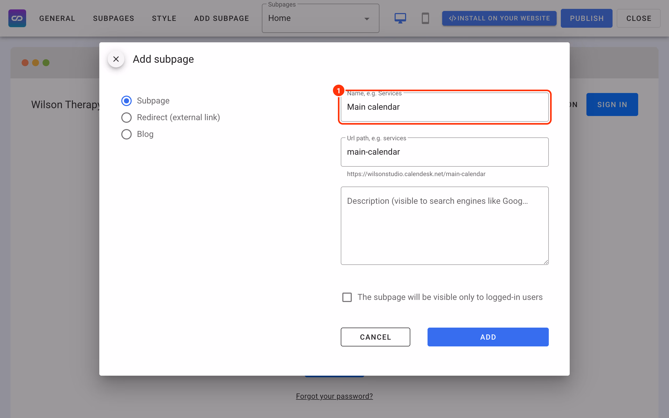Click the Sign In button in preview
This screenshot has height=418, width=669.
pos(612,104)
